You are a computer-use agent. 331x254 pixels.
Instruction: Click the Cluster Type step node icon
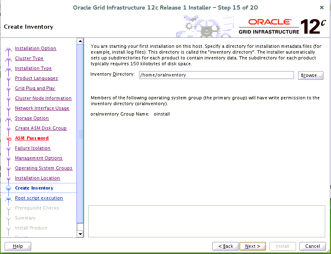pos(9,59)
